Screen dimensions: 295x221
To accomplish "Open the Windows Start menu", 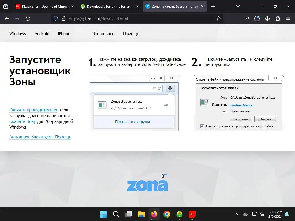I will [103, 214].
